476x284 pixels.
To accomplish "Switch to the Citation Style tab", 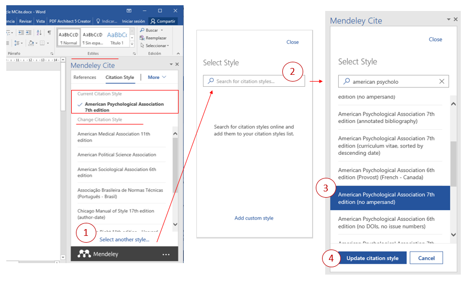I will [x=119, y=77].
